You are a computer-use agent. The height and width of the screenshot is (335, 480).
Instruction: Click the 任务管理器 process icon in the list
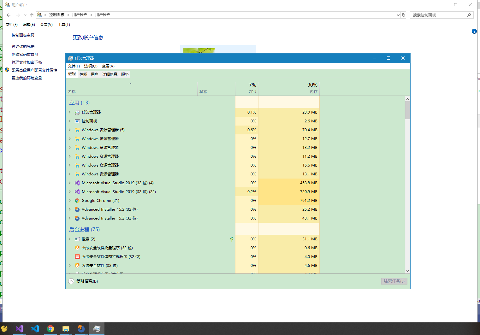[x=77, y=112]
